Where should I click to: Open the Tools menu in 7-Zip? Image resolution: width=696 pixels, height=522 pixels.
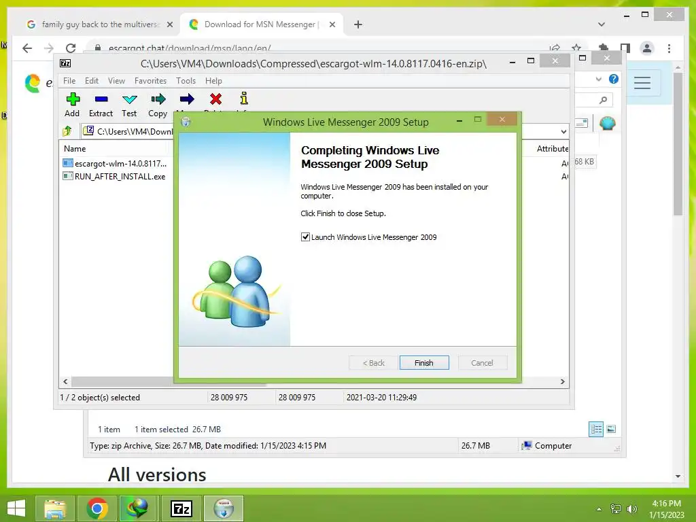coord(186,81)
